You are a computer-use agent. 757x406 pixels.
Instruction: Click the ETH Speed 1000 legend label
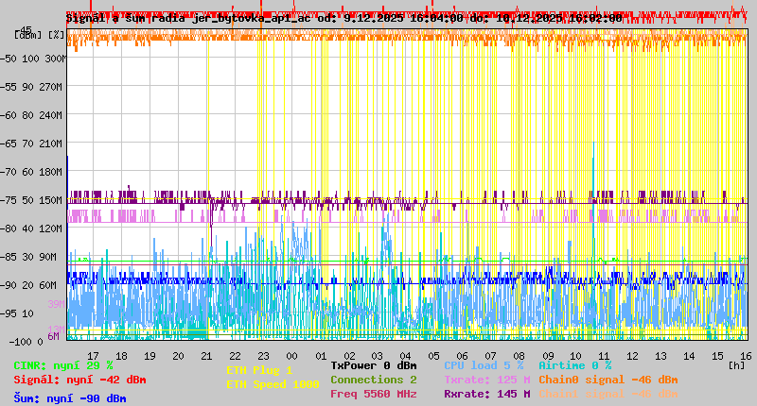273,384
